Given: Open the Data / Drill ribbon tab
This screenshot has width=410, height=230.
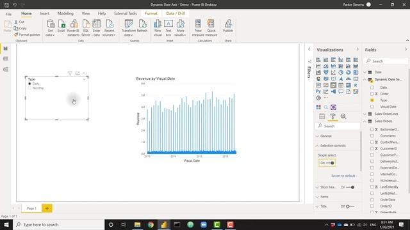Looking at the screenshot, I should click(x=176, y=13).
